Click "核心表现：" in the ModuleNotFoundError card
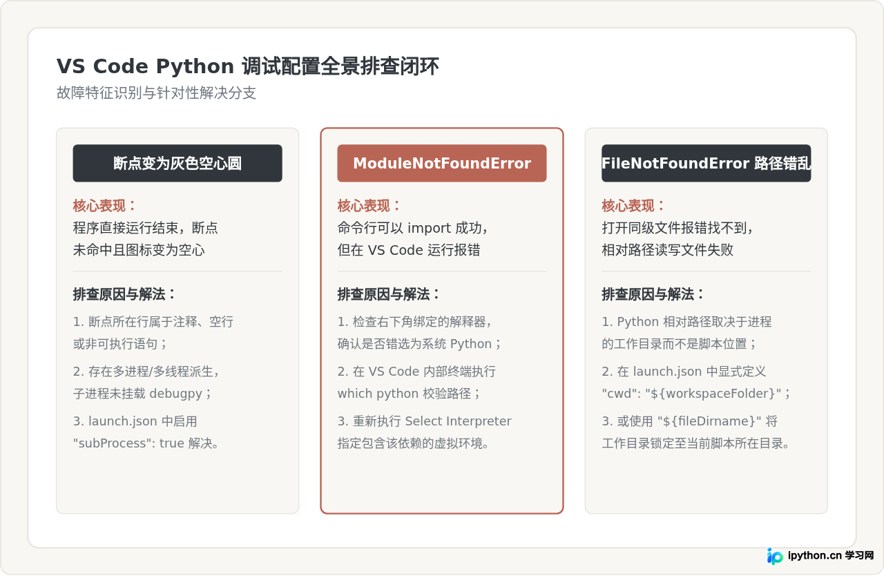 (370, 206)
